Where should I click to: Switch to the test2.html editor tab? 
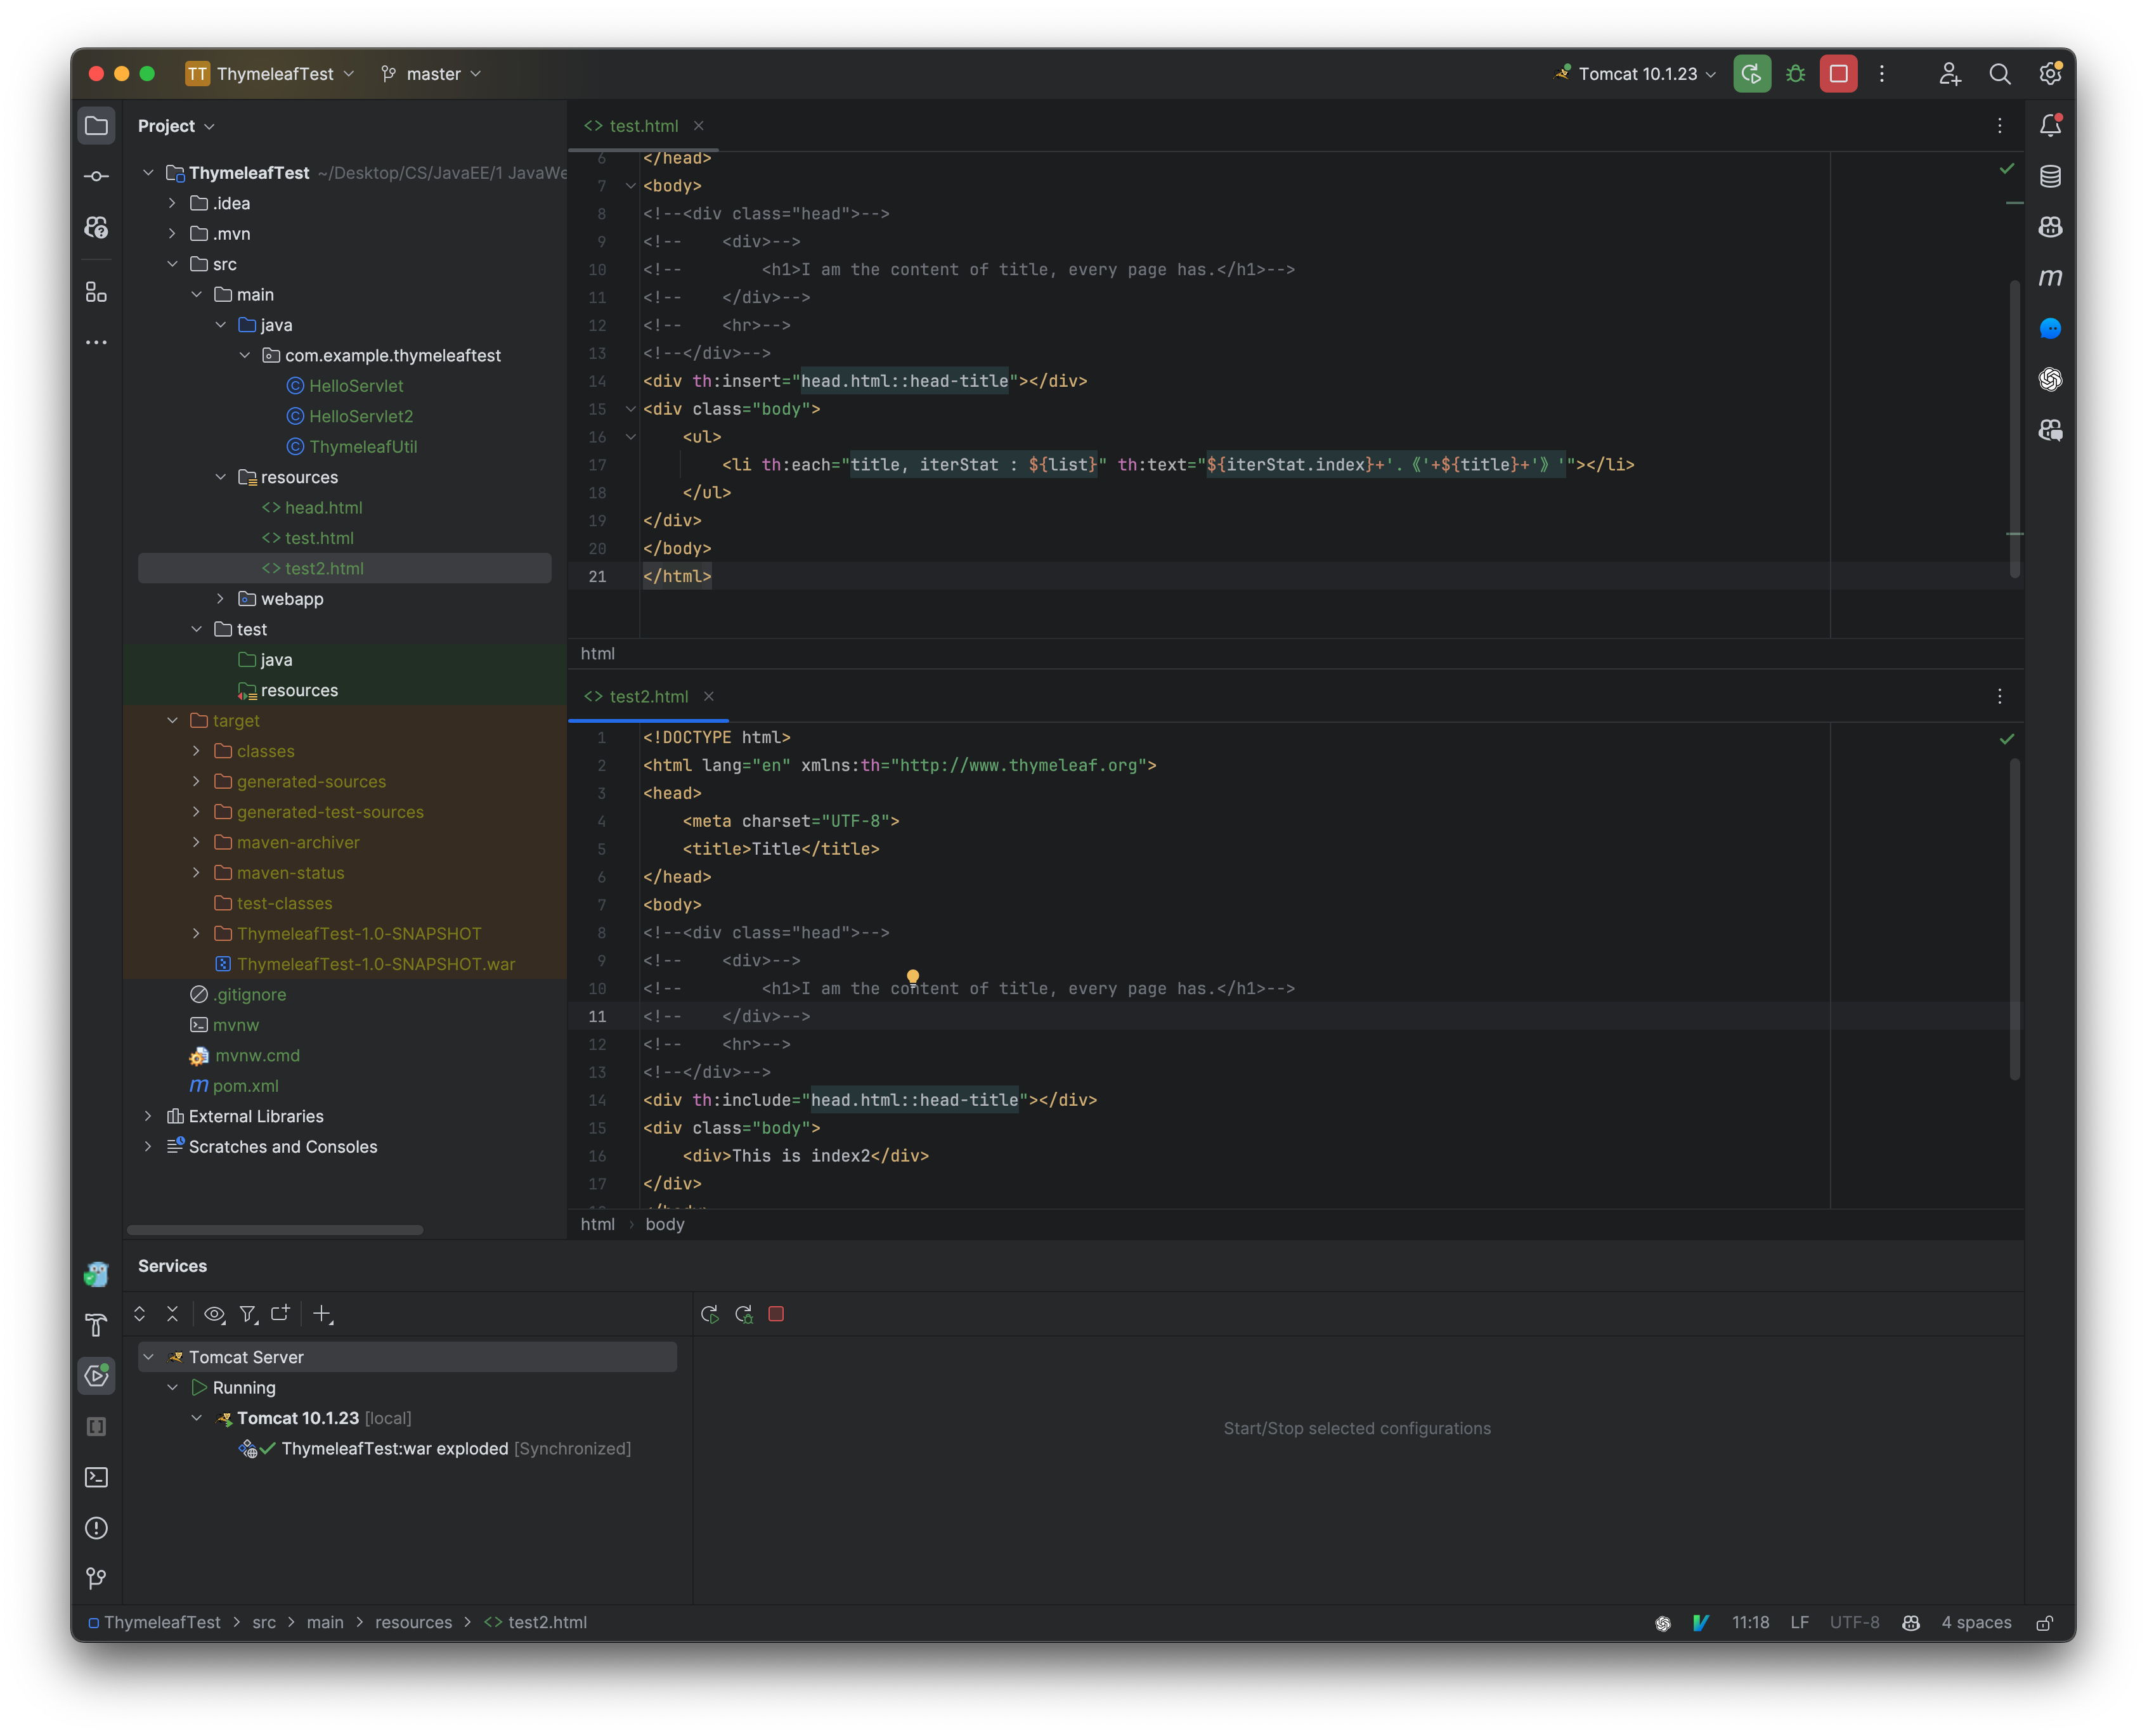[x=648, y=697]
